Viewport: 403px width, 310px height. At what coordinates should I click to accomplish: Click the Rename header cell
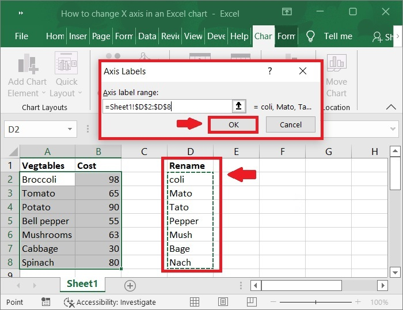[190, 165]
